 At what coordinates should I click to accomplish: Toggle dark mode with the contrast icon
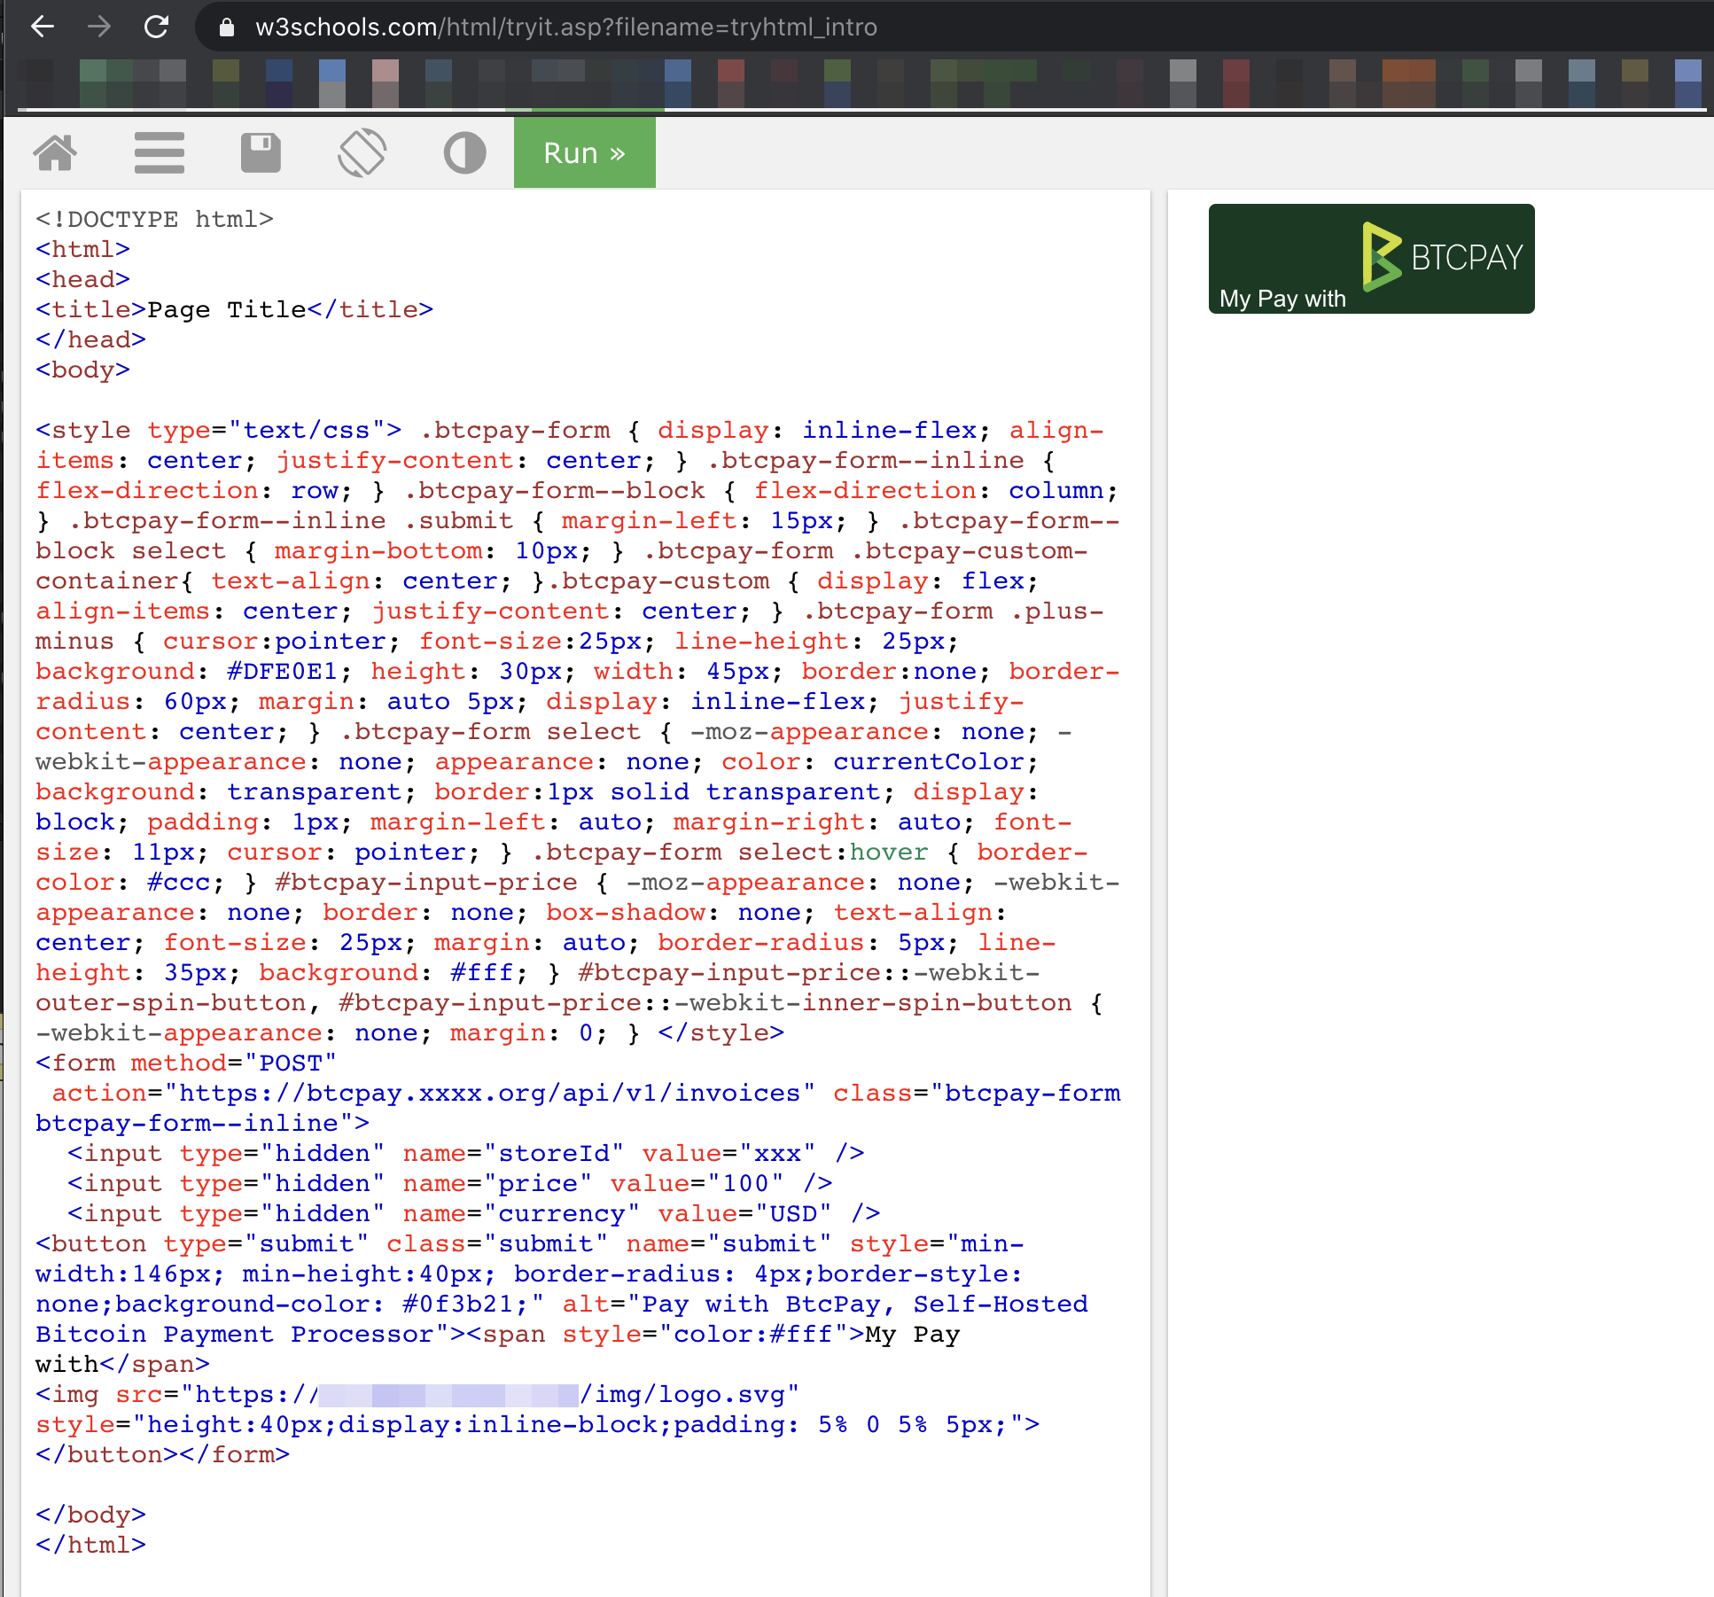tap(464, 152)
